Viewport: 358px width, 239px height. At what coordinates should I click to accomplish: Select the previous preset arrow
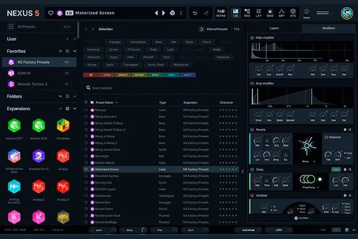coord(156,13)
